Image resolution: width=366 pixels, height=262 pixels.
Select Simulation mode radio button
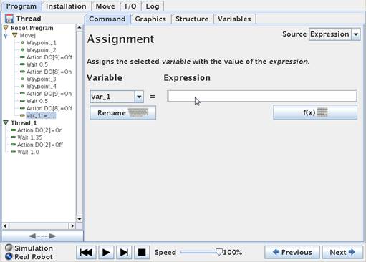9,248
